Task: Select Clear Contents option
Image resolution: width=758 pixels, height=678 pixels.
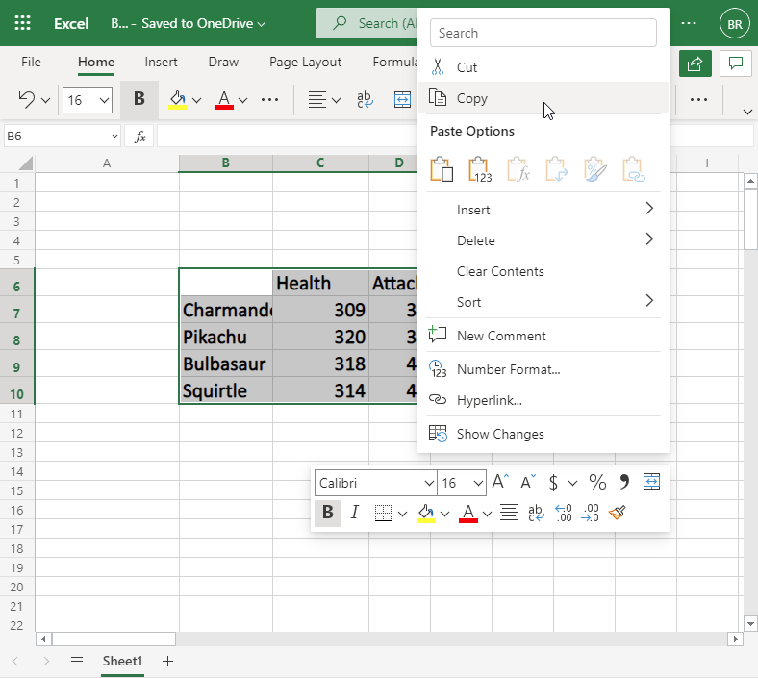Action: [x=500, y=271]
